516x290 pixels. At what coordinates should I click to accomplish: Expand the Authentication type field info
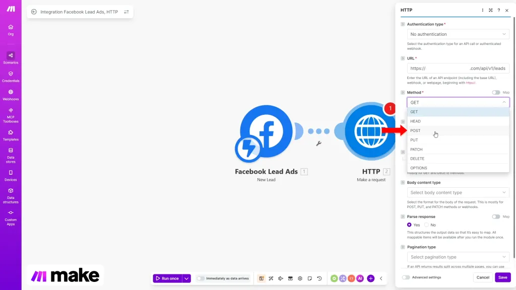point(403,24)
